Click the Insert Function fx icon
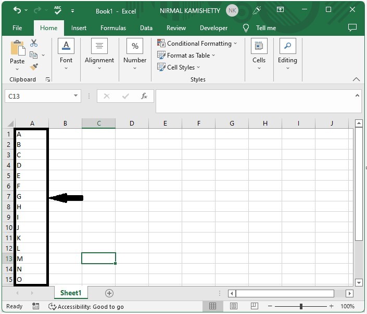This screenshot has height=314, width=367. 144,96
